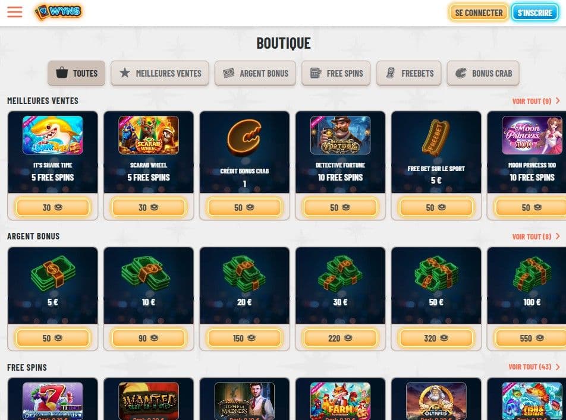Open the hamburger menu icon

tap(14, 12)
